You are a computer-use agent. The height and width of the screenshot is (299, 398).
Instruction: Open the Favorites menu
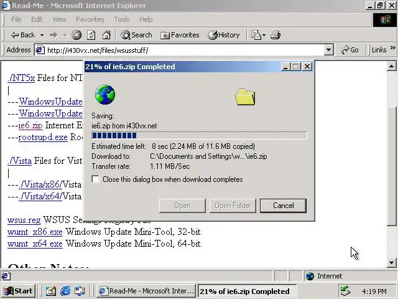click(x=90, y=19)
